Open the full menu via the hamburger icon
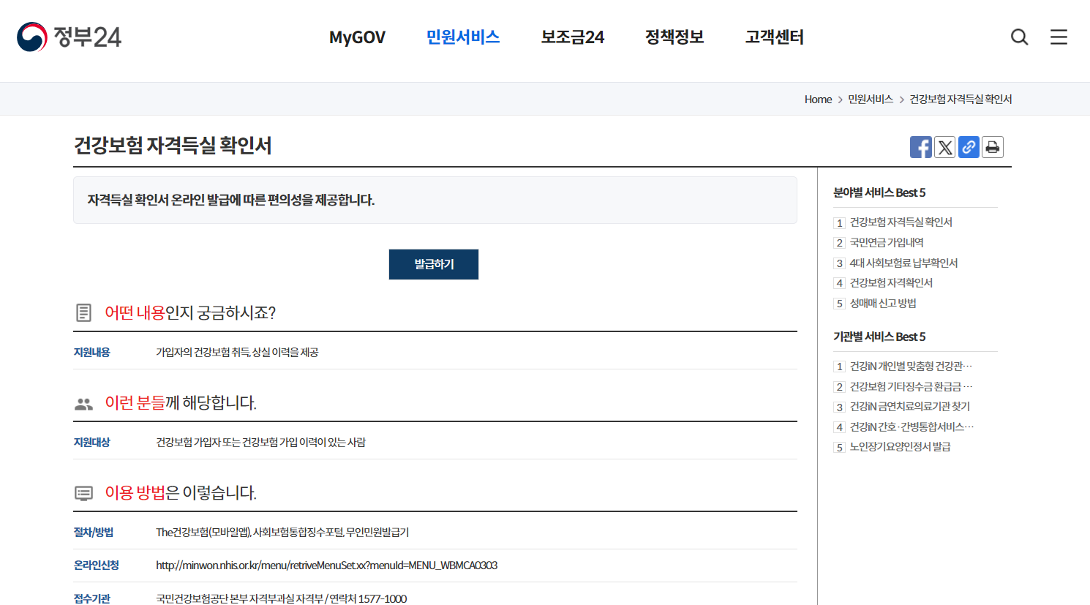 point(1059,37)
